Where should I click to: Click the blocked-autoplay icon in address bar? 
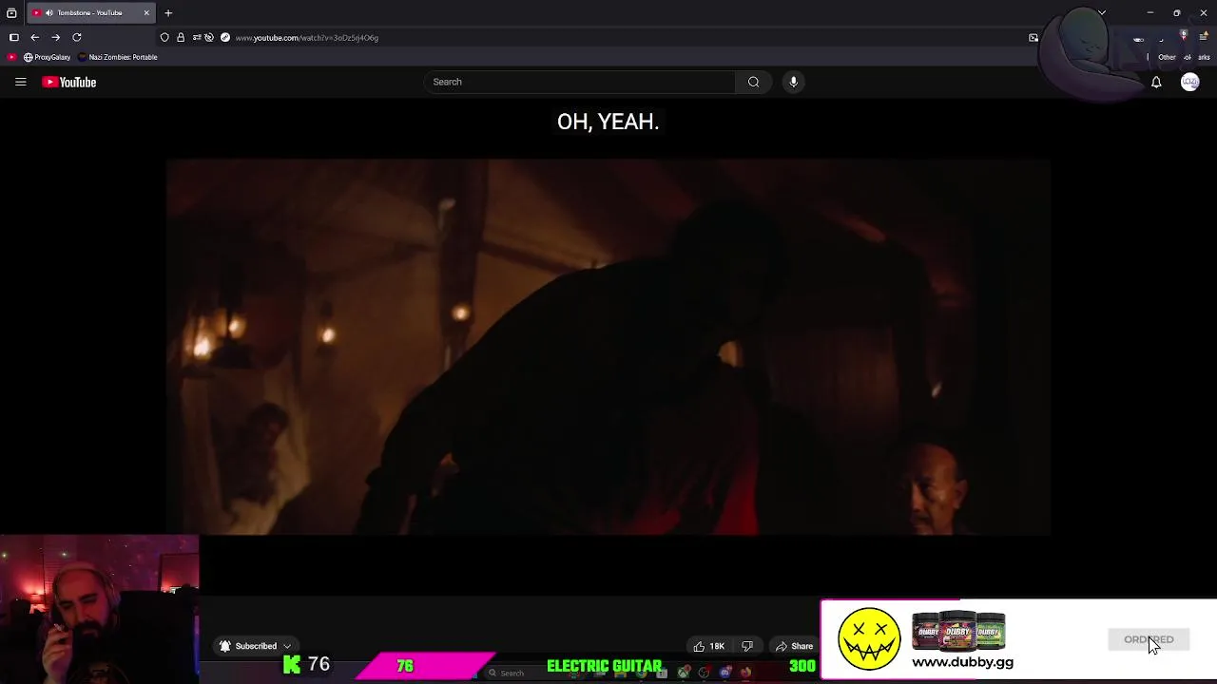coord(209,37)
